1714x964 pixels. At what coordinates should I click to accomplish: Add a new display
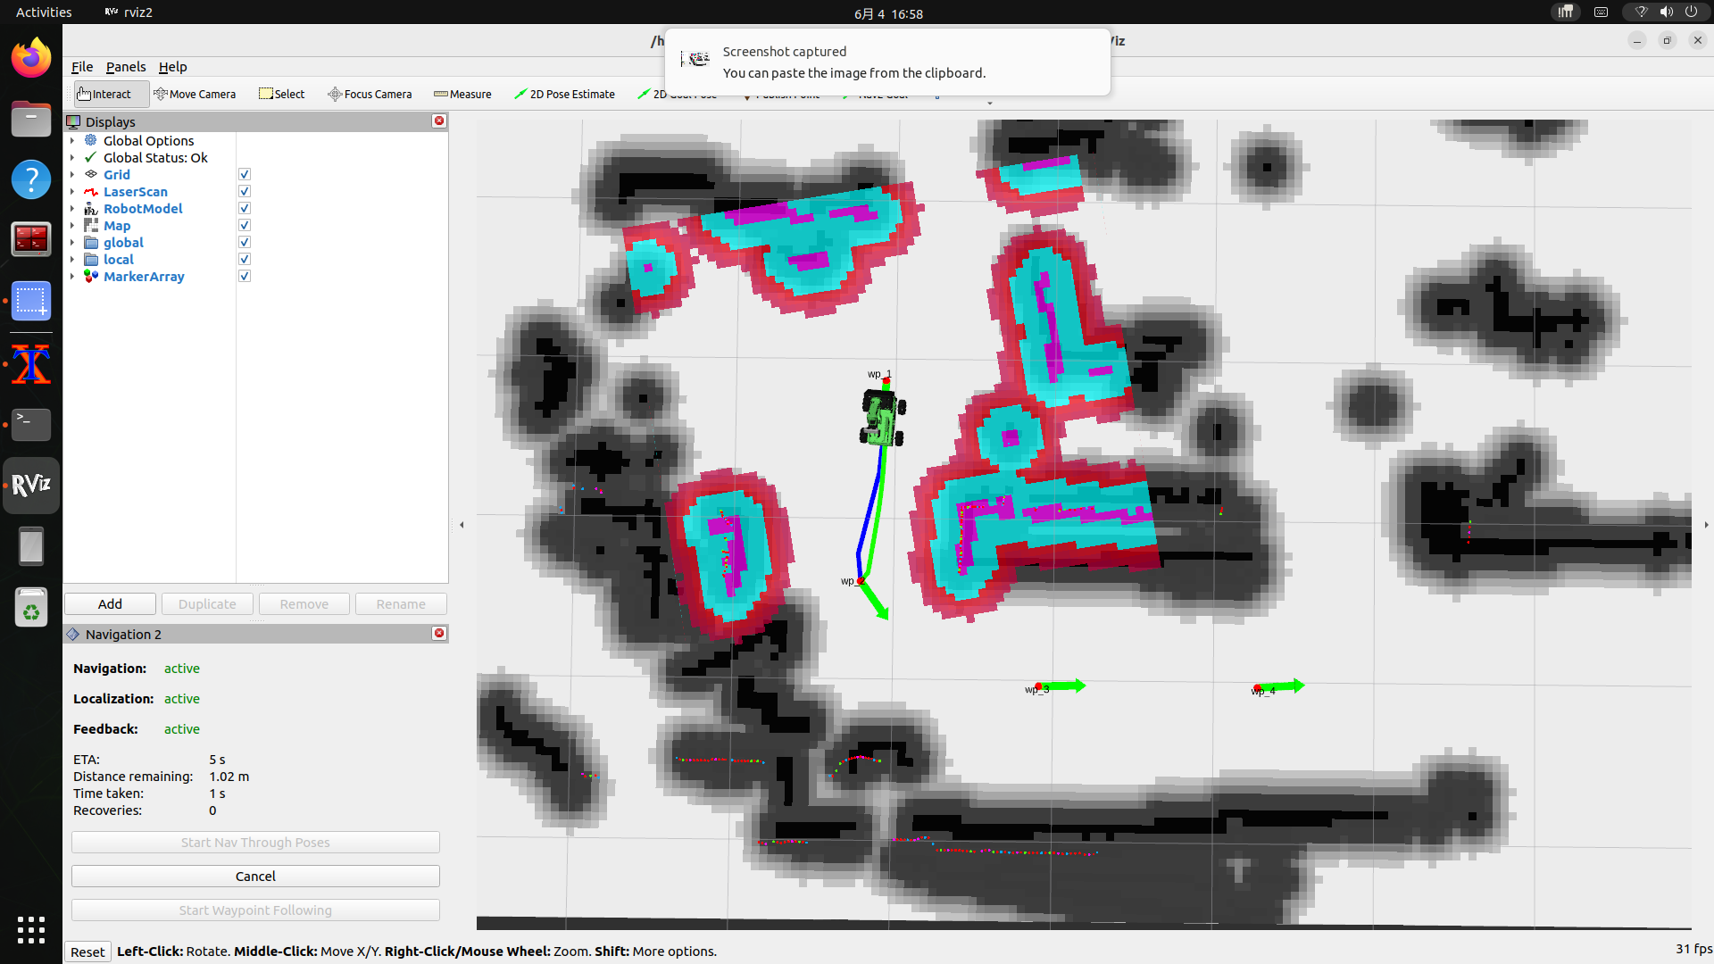110,603
